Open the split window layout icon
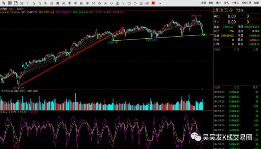The image size is (261, 149). (117, 3)
